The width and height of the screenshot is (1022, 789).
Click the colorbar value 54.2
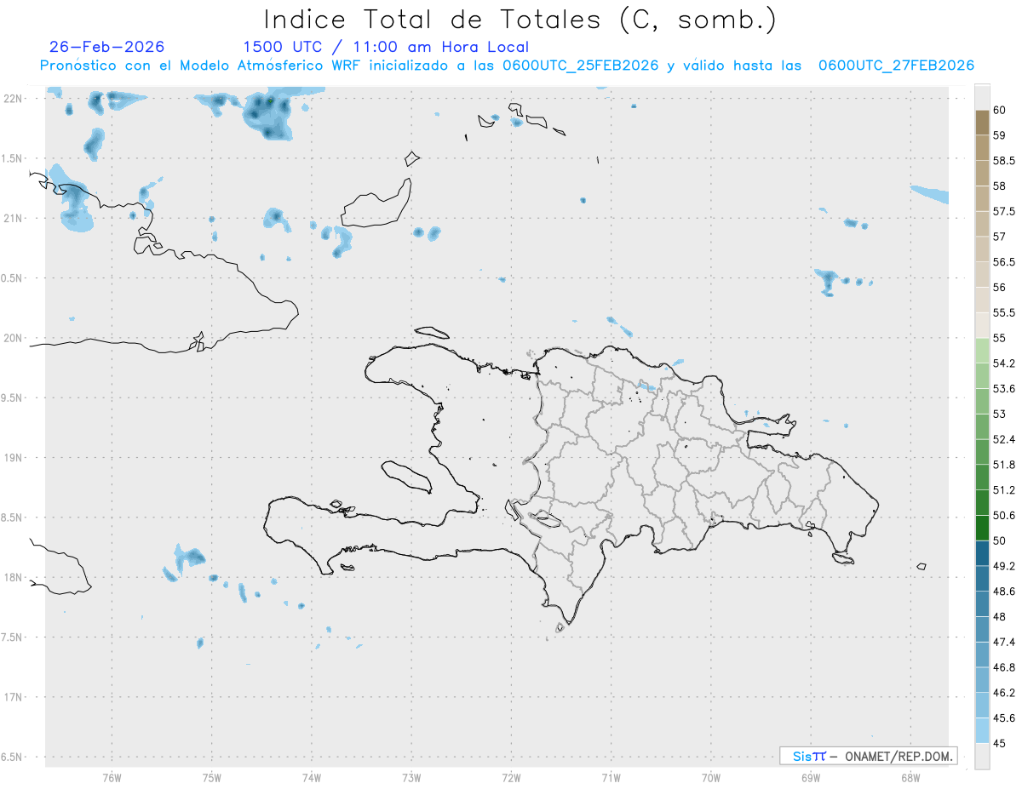tap(1004, 363)
